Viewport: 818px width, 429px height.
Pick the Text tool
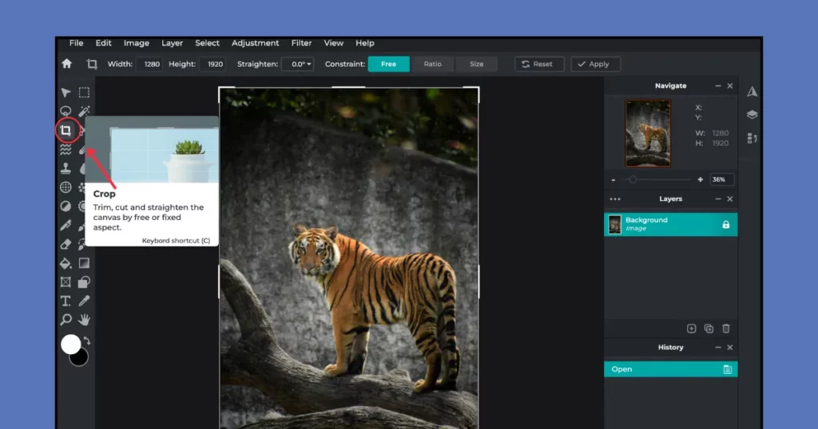point(66,301)
